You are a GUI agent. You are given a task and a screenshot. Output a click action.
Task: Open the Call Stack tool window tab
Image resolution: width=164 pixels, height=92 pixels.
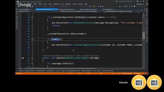[x=21, y=71]
